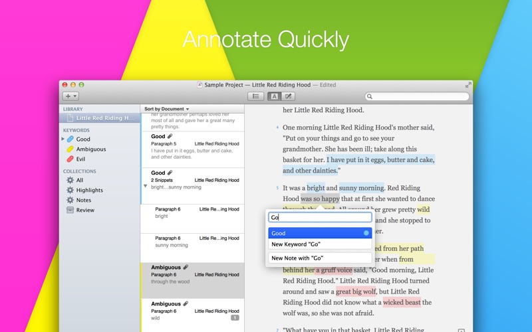Select the text highlight mode icon
The image size is (532, 332).
point(273,96)
